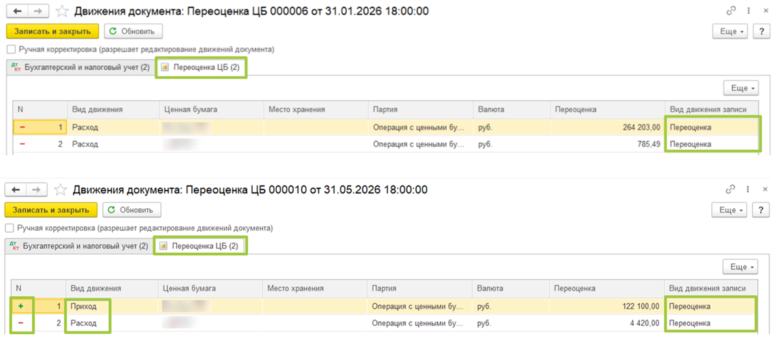Select cell with amount 4 420,00

tap(606, 323)
